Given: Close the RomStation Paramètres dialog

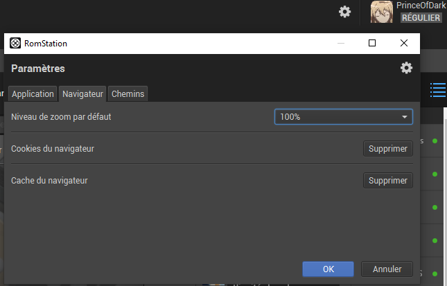Looking at the screenshot, I should click(x=404, y=43).
